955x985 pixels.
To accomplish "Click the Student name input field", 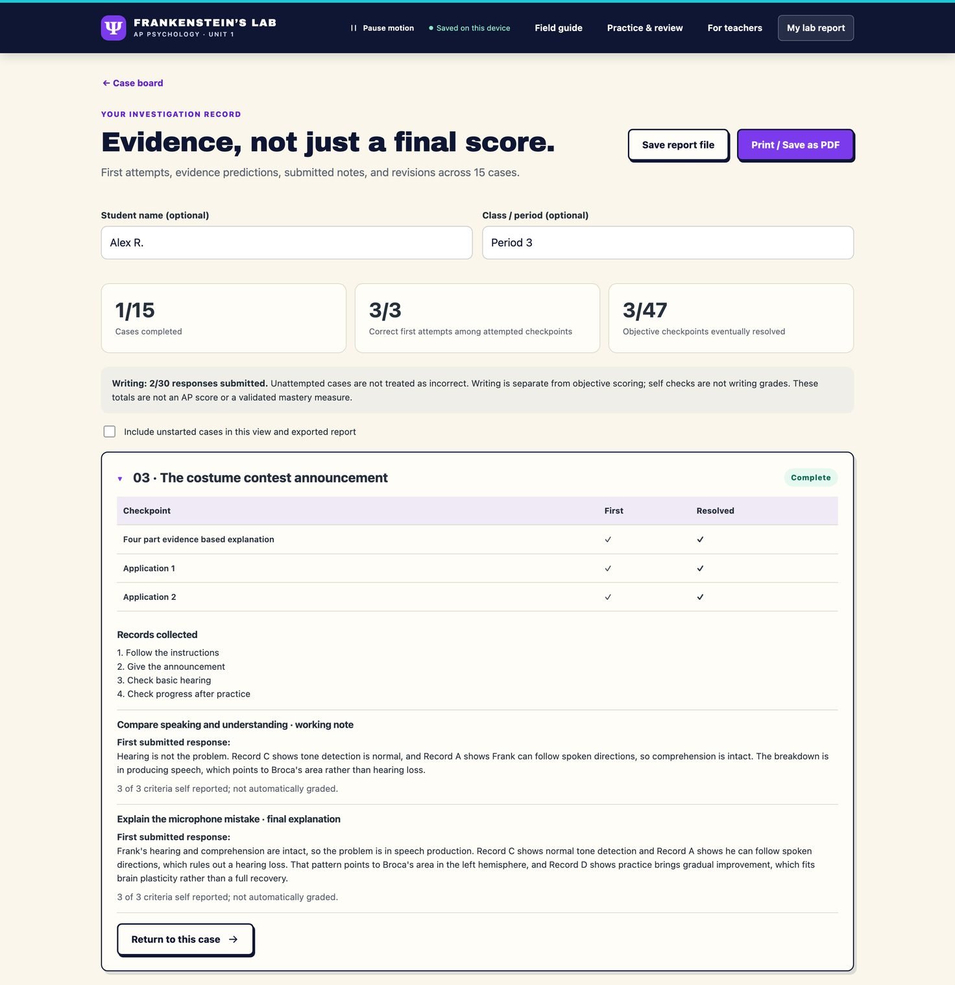I will pyautogui.click(x=287, y=243).
